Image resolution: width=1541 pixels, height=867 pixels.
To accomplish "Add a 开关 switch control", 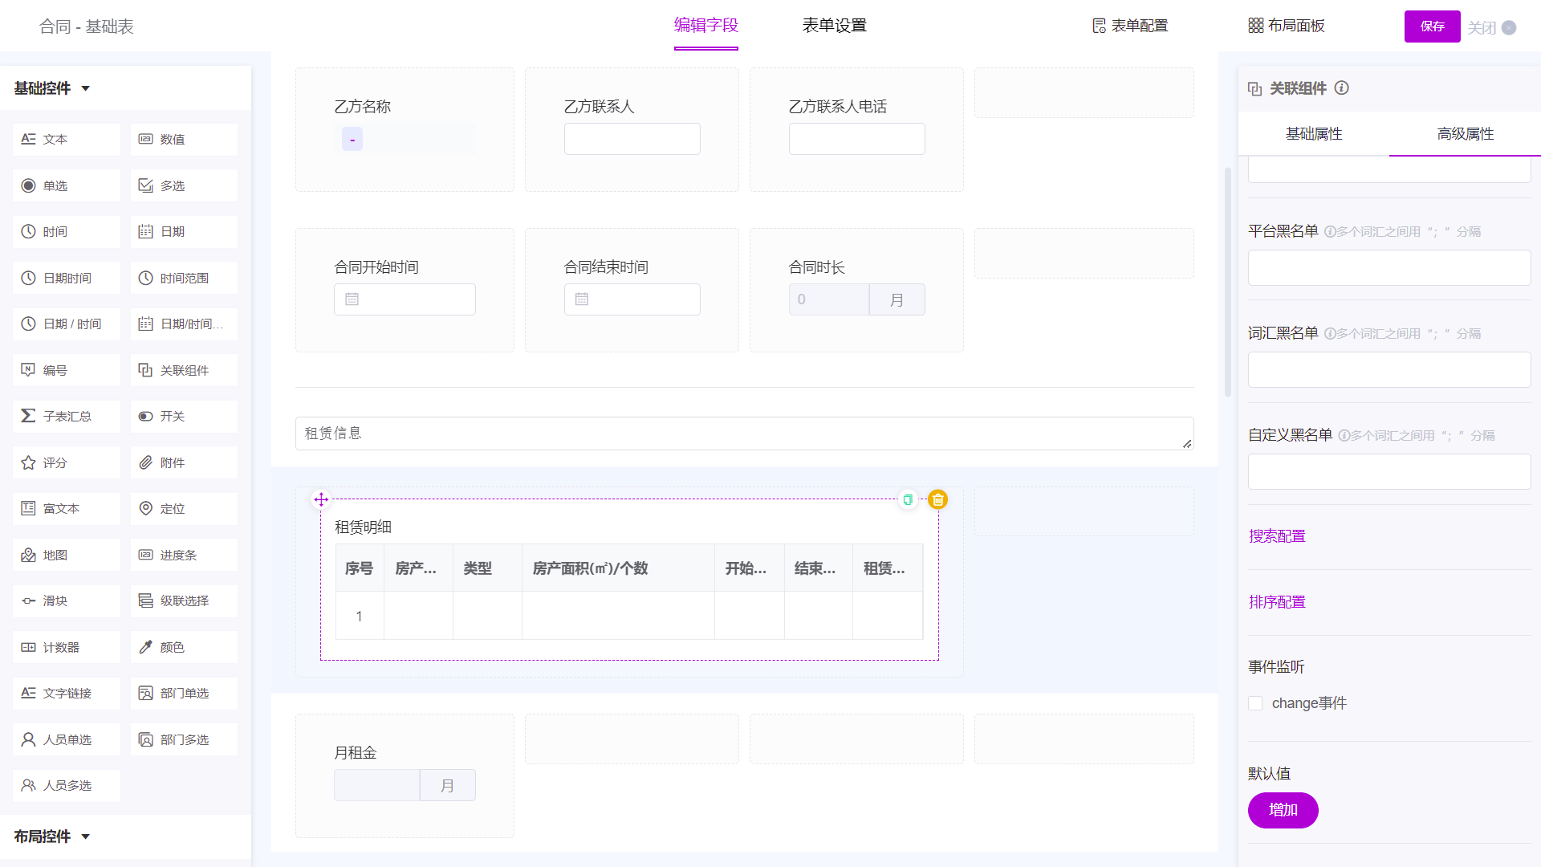I will pyautogui.click(x=184, y=417).
